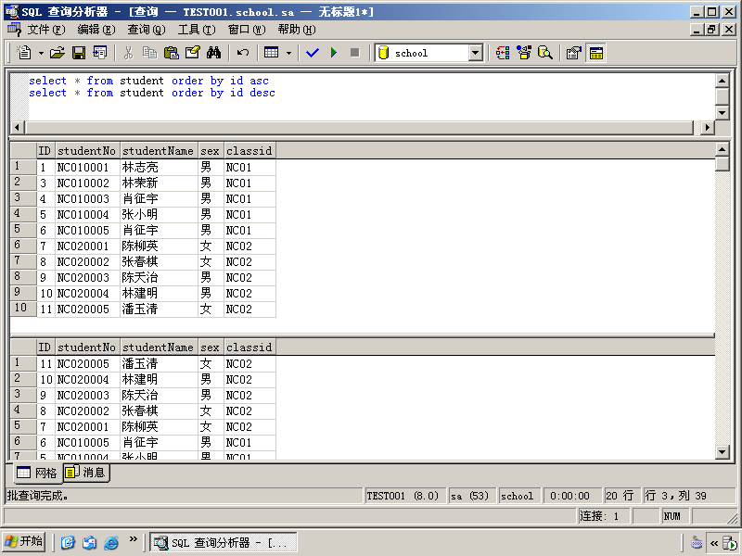The height and width of the screenshot is (556, 742).
Task: Click the SQL 查询分析器 title bar icon
Action: click(x=12, y=11)
